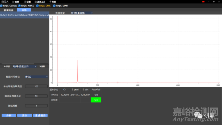Click the 补光环境白块亮度 input field showing 100
The image size is (222, 125).
pos(36,86)
